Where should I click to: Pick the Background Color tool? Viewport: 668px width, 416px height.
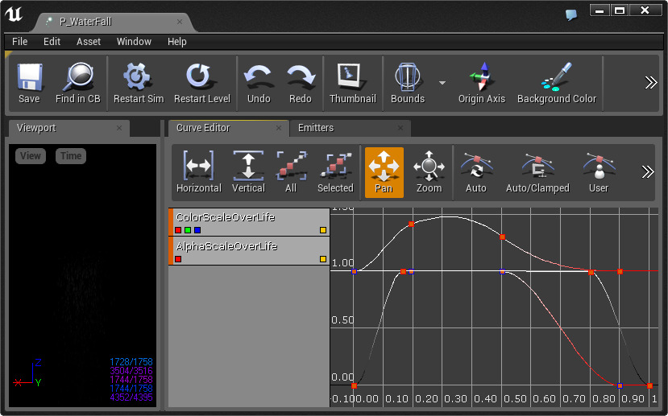click(x=556, y=78)
